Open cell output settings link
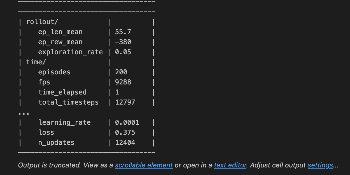350x175 pixels. (320, 165)
